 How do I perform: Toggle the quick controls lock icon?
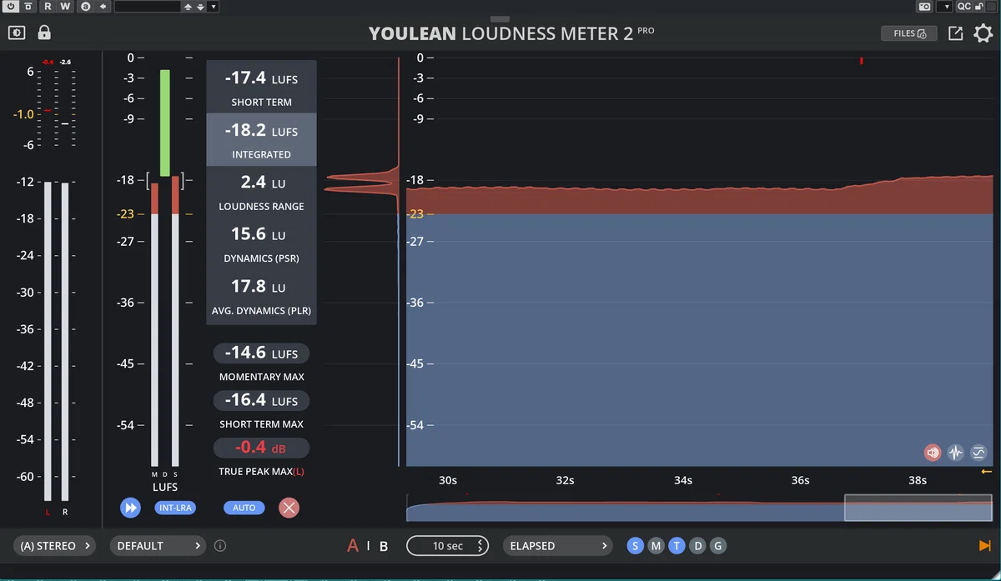(x=979, y=7)
